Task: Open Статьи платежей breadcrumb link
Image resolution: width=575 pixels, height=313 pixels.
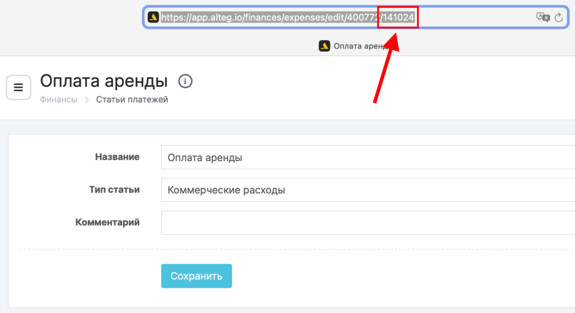Action: (x=131, y=100)
